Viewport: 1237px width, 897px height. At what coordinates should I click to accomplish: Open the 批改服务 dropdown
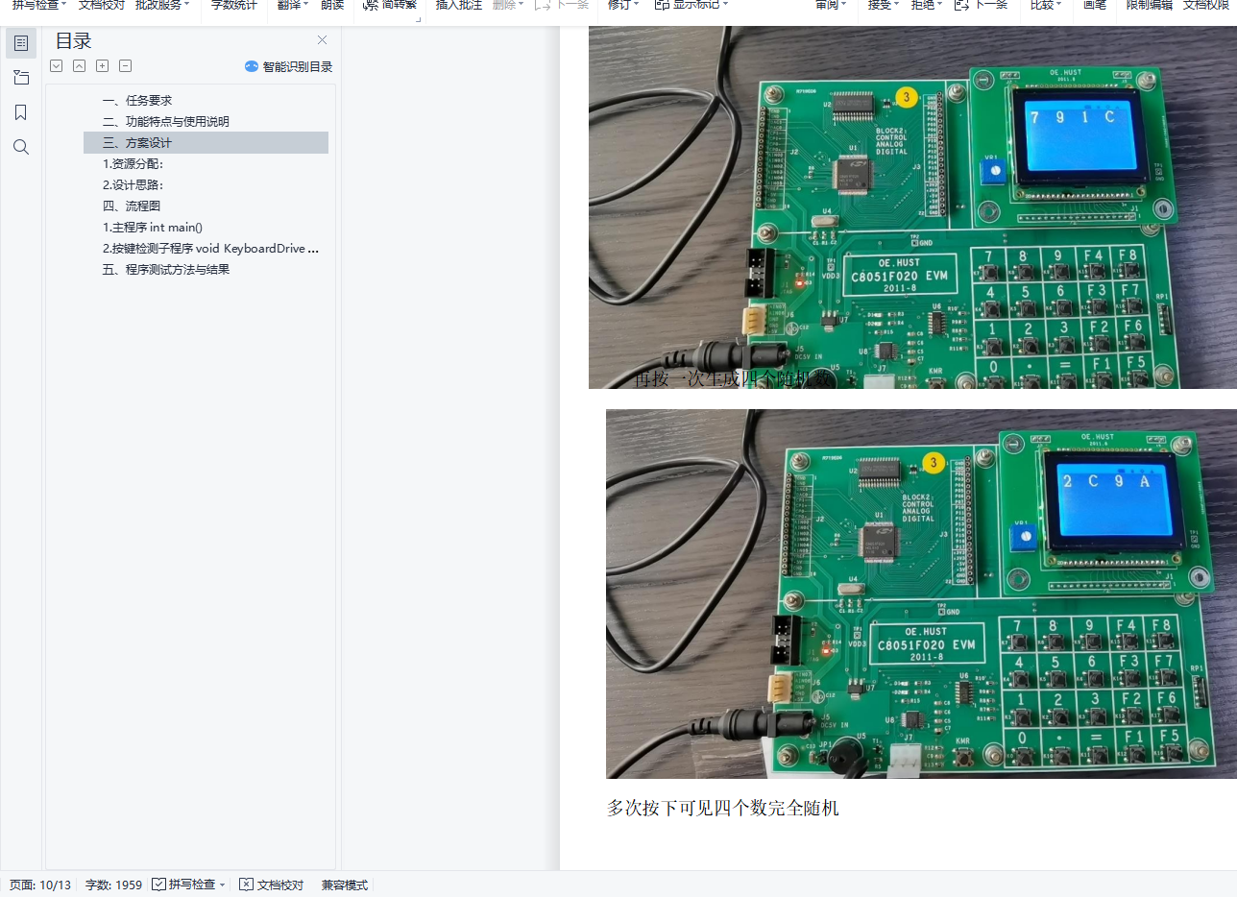coord(162,5)
